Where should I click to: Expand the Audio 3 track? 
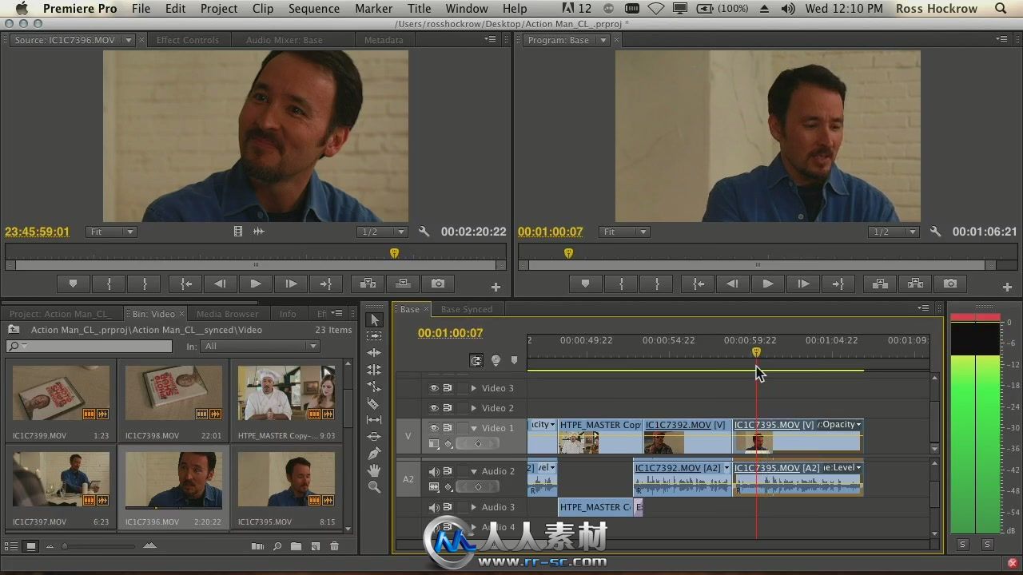(474, 507)
